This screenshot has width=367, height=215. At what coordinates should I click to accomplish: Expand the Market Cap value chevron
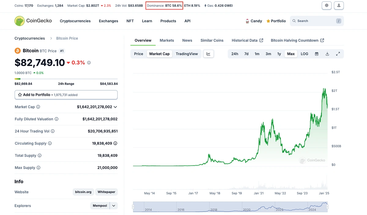coord(115,107)
